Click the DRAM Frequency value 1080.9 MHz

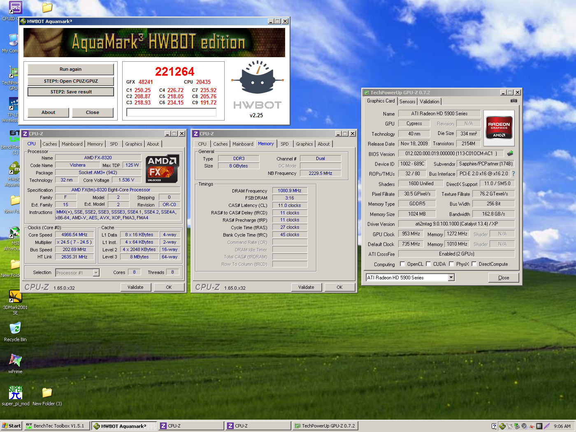coord(290,190)
